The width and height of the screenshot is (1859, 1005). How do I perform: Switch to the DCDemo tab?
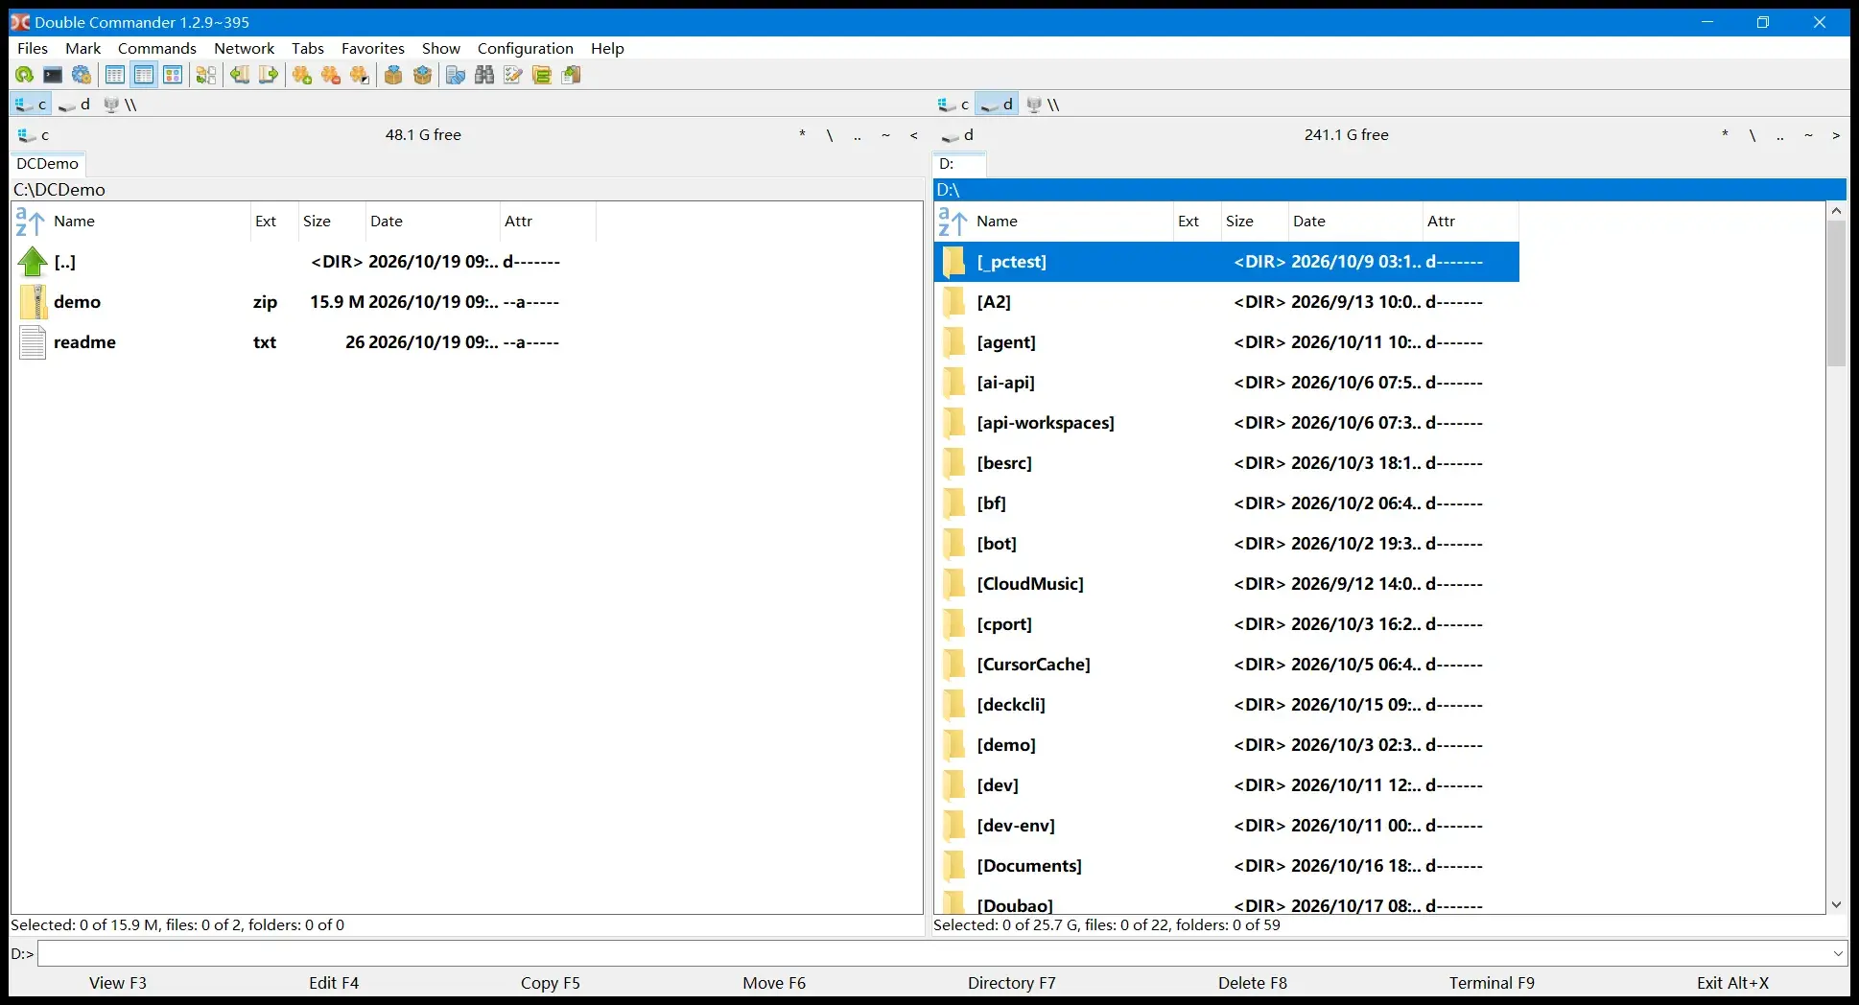pyautogui.click(x=48, y=164)
